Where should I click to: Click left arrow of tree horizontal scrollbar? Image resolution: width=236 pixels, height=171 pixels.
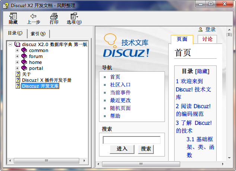pyautogui.click(x=10, y=161)
